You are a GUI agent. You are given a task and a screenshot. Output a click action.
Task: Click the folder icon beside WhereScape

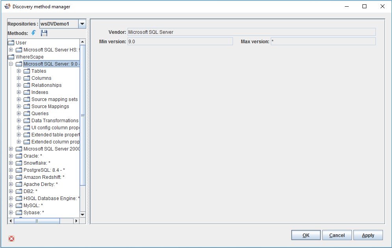[11, 57]
